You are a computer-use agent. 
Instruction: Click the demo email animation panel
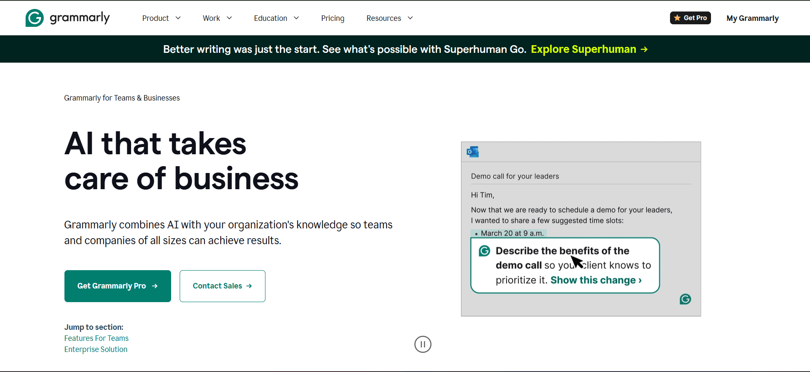[x=581, y=229]
